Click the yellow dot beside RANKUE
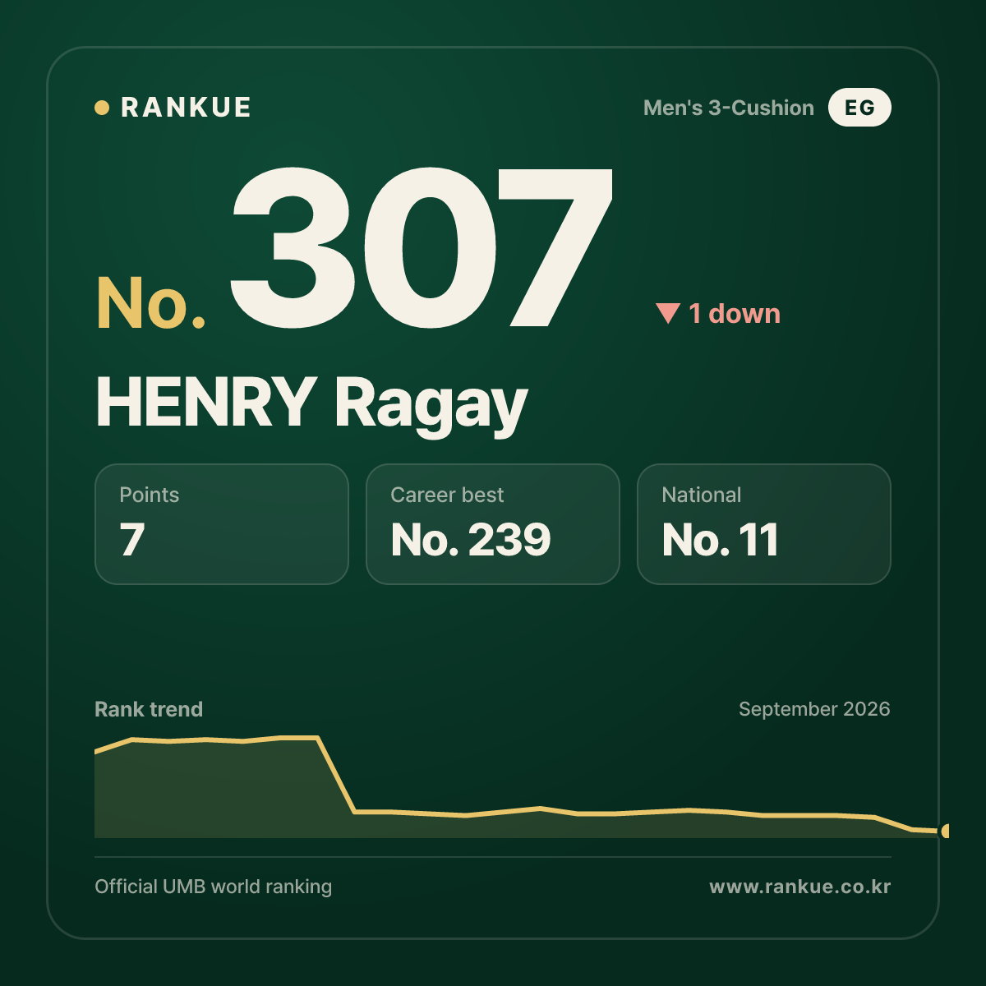Screen dimensions: 986x986 102,108
